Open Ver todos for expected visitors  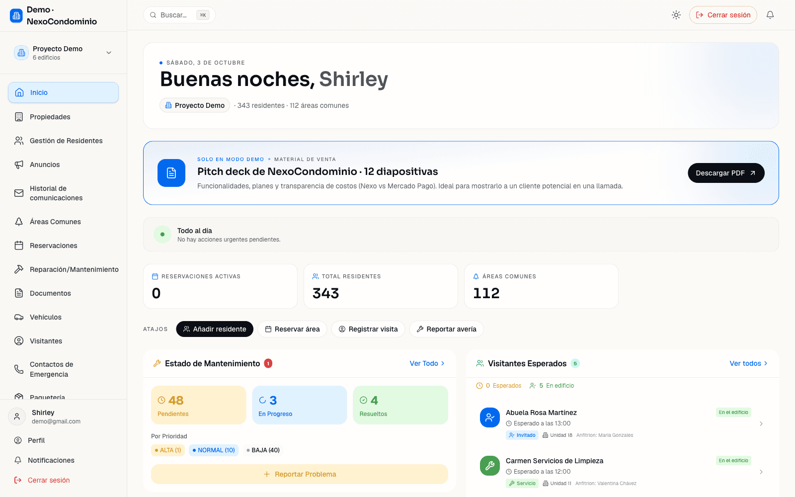tap(748, 363)
